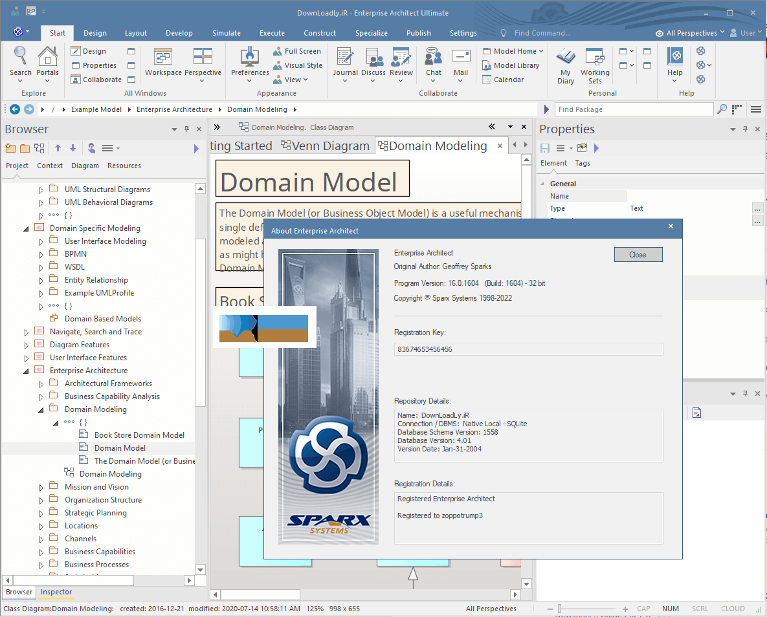Image resolution: width=767 pixels, height=617 pixels.
Task: Switch to the Inspector tab at bottom
Action: 56,592
